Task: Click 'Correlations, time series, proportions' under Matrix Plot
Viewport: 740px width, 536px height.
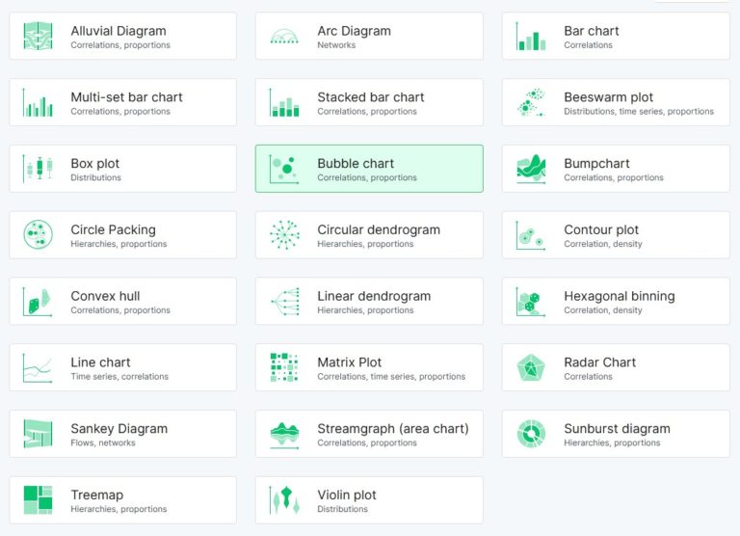Action: pos(391,376)
